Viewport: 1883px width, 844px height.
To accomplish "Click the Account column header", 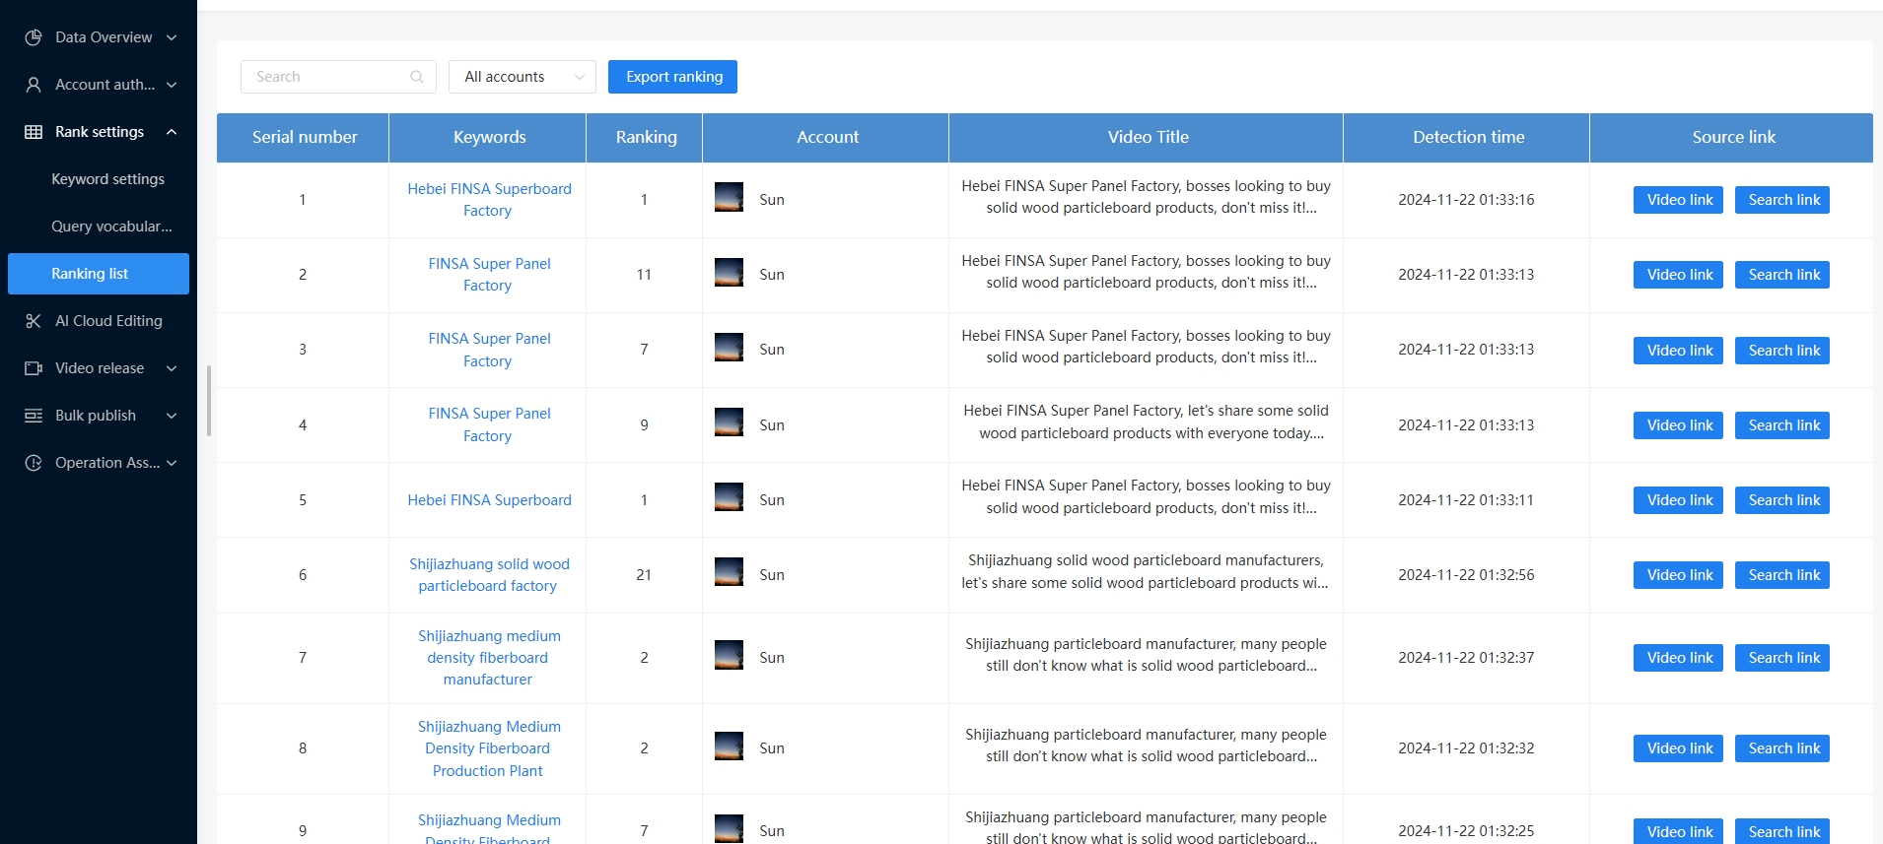I will 827,137.
